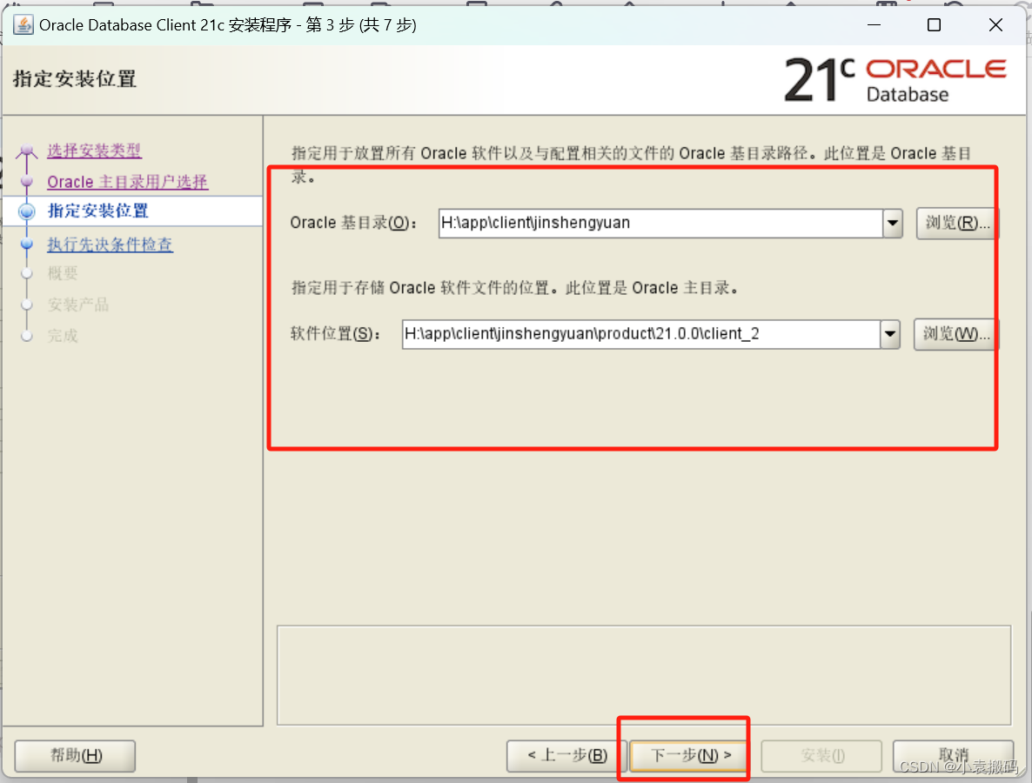The width and height of the screenshot is (1032, 783).
Task: Click the 帮助(H) button
Action: pos(75,755)
